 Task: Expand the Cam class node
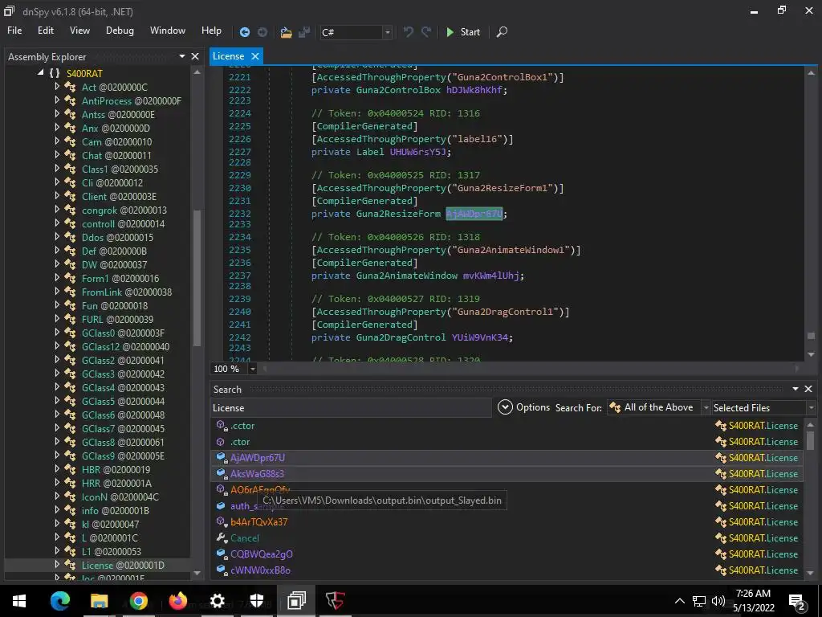click(x=57, y=141)
